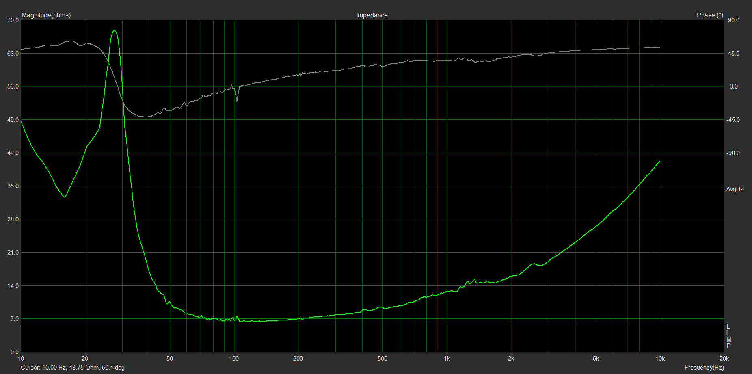Viewport: 752px width, 374px height.
Task: Select the 200 frequency axis label
Action: (x=298, y=359)
